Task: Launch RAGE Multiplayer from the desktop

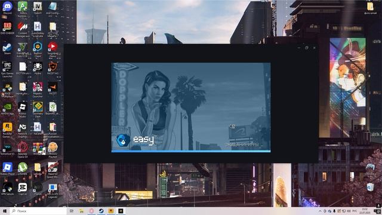Action: click(x=7, y=90)
